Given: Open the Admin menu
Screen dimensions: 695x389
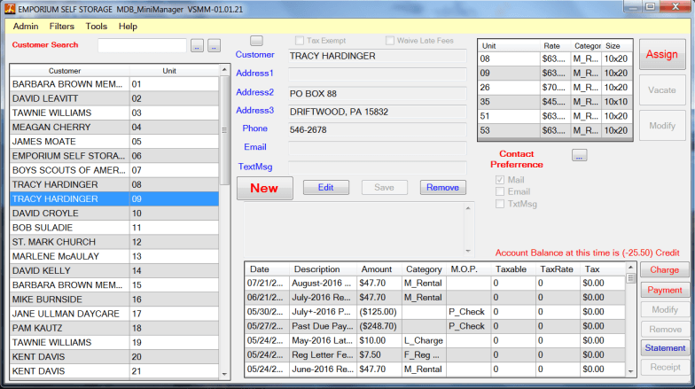Looking at the screenshot, I should [x=26, y=27].
